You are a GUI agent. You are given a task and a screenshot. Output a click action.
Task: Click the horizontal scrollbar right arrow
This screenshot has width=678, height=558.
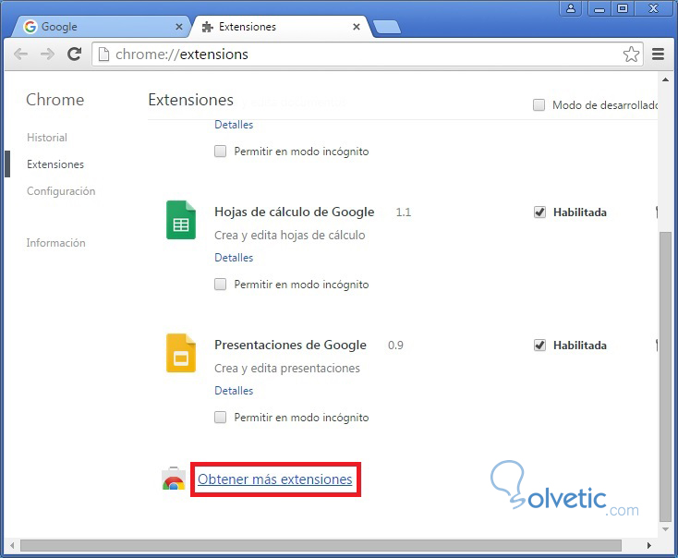click(649, 545)
